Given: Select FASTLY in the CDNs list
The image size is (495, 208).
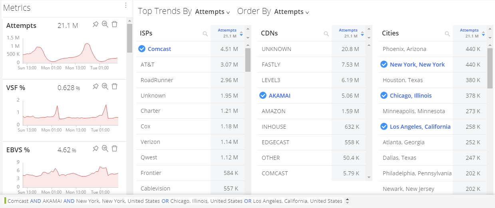Looking at the screenshot, I should tap(271, 65).
